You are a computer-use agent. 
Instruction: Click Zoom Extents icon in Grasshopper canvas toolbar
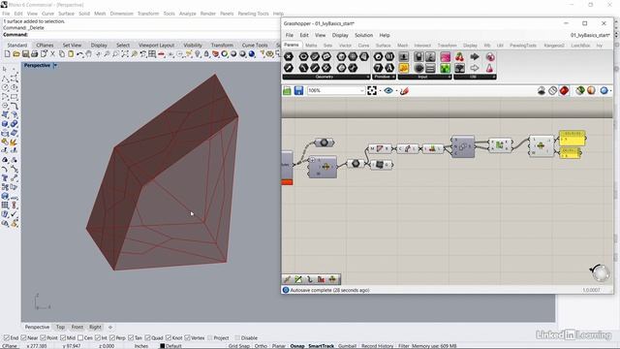pyautogui.click(x=372, y=90)
